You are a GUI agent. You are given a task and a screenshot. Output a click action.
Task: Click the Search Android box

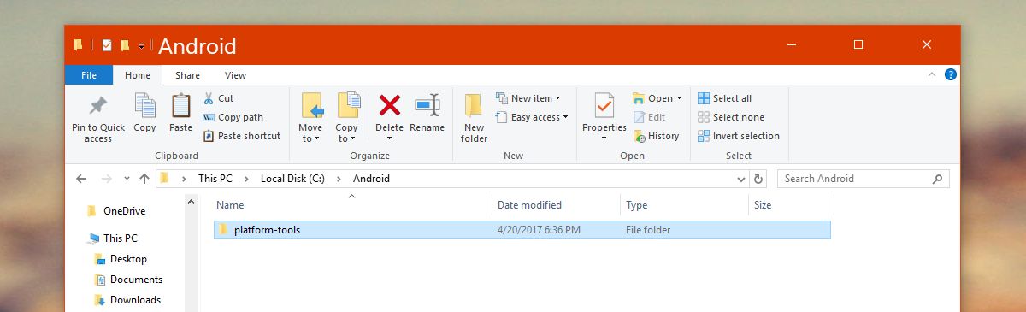[x=864, y=179]
